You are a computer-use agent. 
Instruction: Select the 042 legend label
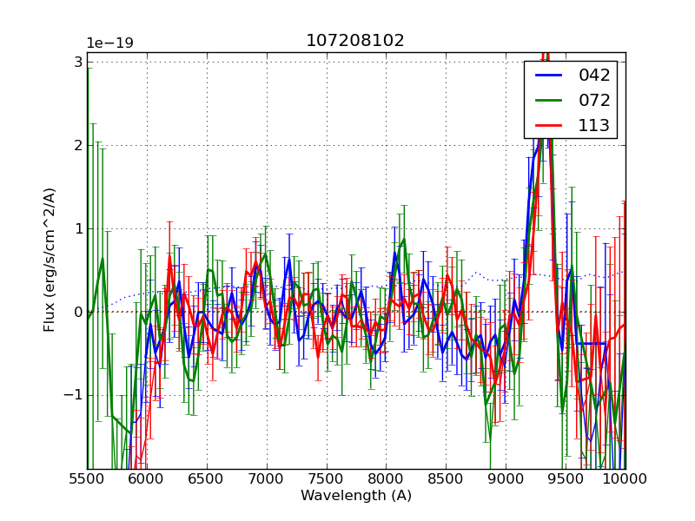[x=594, y=76]
